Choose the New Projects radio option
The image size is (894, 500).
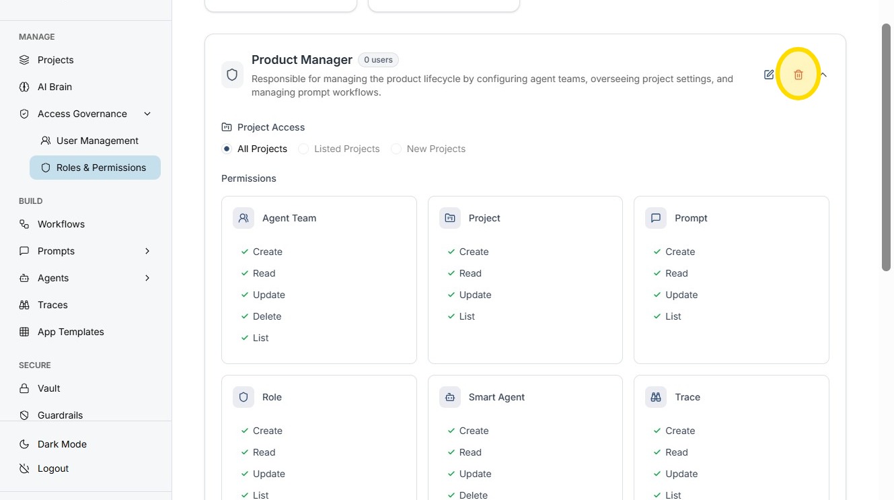click(x=396, y=149)
